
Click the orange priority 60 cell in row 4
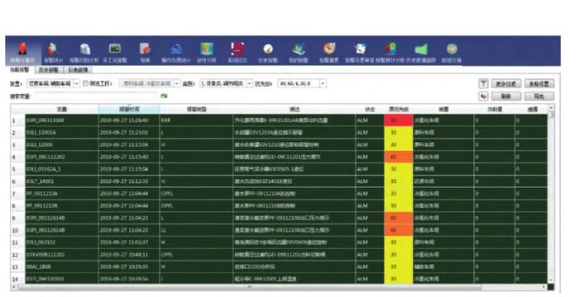coord(399,157)
